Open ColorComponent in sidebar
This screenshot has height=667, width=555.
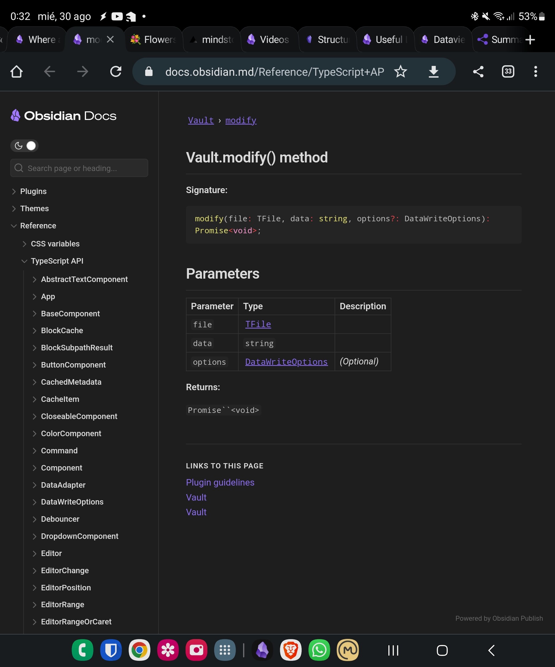[x=71, y=433]
